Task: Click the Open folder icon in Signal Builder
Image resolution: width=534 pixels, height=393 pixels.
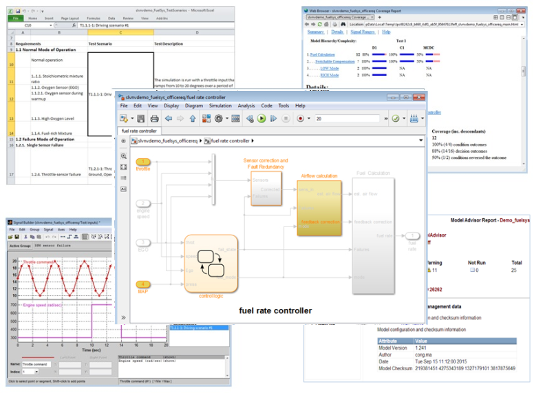Action: tap(10, 237)
